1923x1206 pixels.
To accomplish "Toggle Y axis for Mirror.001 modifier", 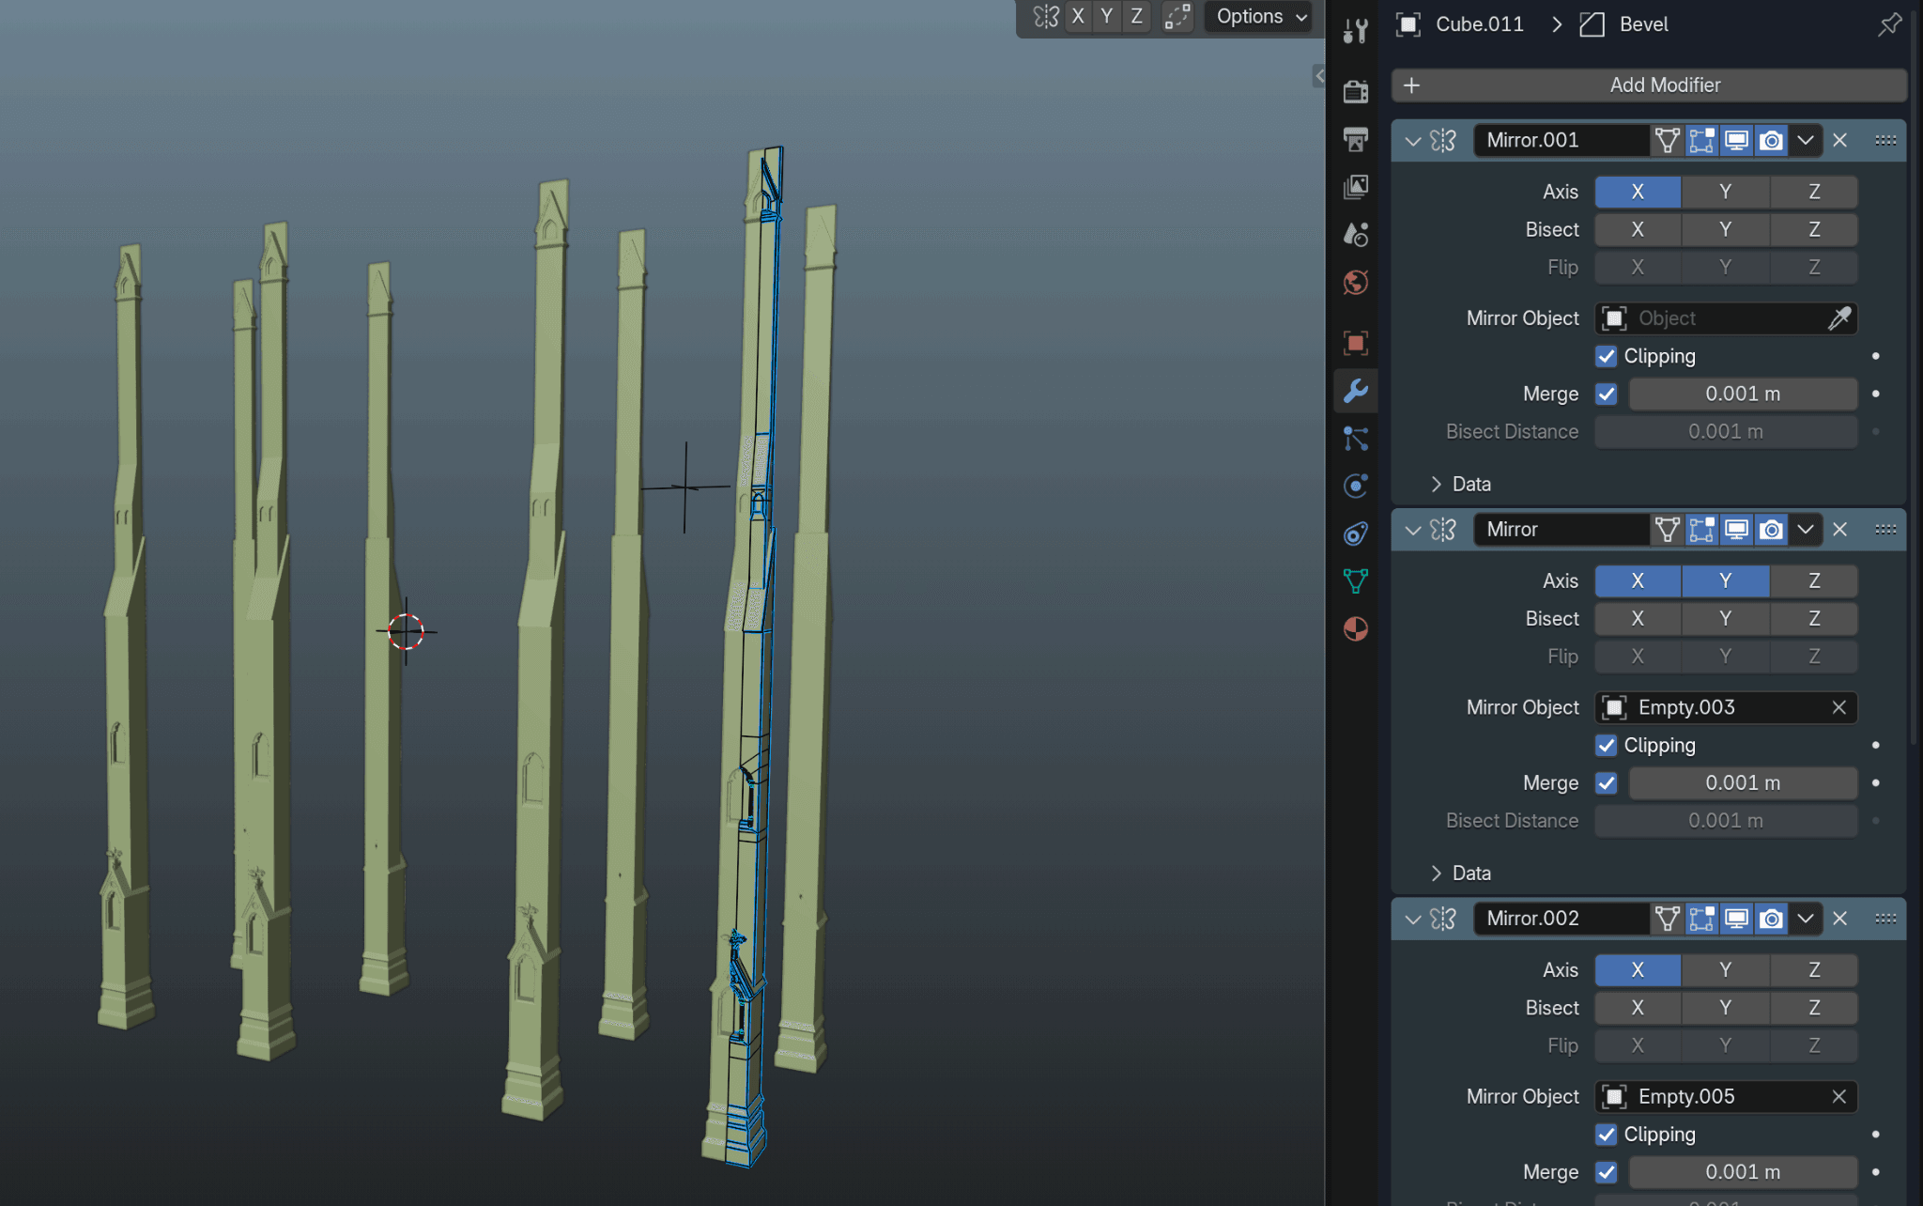I will pyautogui.click(x=1725, y=192).
